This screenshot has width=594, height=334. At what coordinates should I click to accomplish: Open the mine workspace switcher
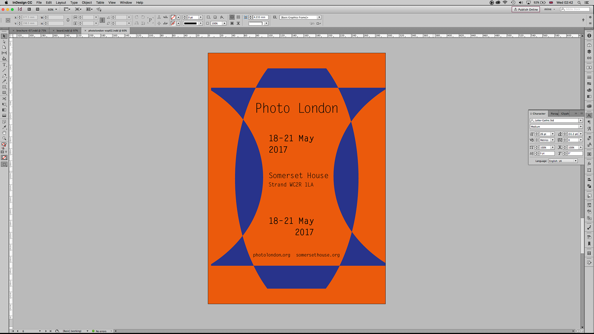tap(549, 9)
